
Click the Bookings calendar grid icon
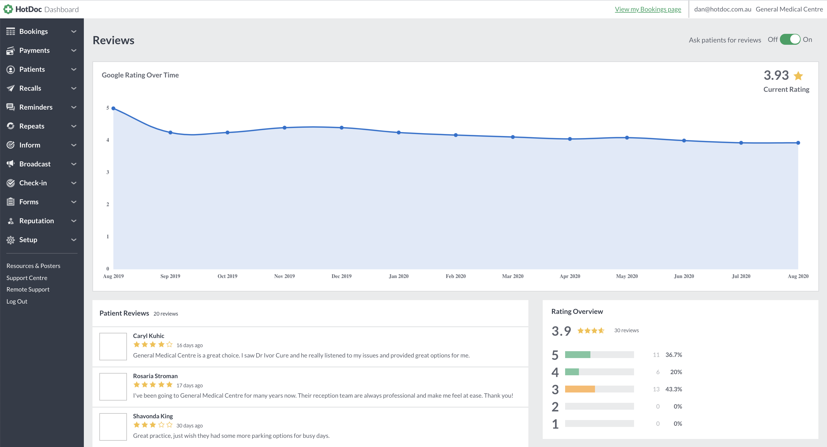[x=11, y=32]
